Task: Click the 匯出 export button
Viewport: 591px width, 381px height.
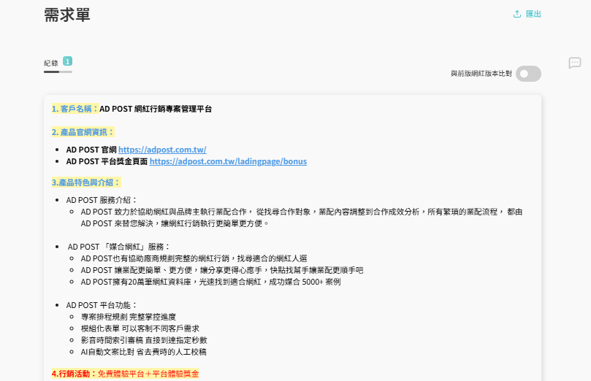Action: [x=527, y=14]
